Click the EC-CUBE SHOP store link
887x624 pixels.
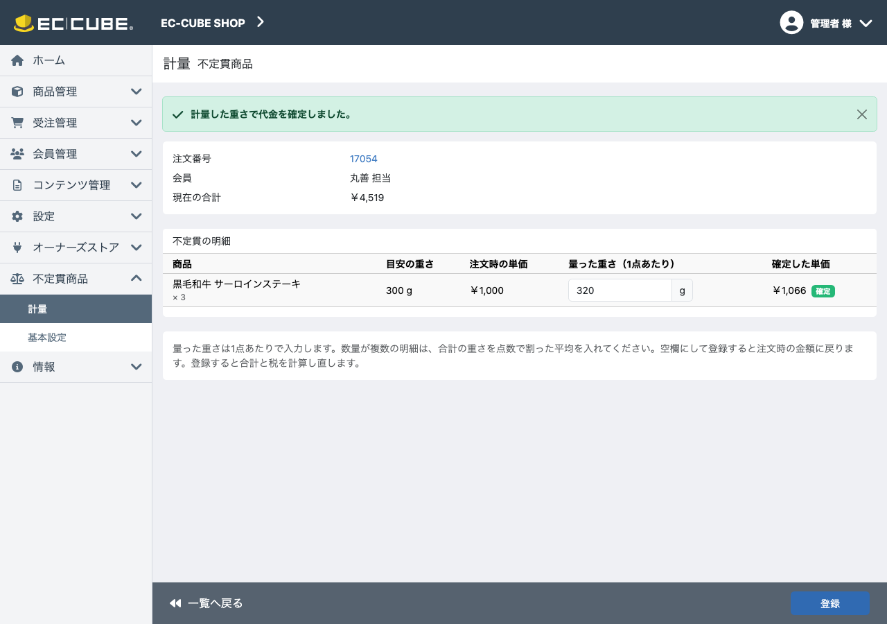[203, 23]
